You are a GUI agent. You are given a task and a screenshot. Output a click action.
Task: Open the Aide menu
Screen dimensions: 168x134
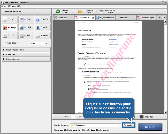[x=19, y=6]
